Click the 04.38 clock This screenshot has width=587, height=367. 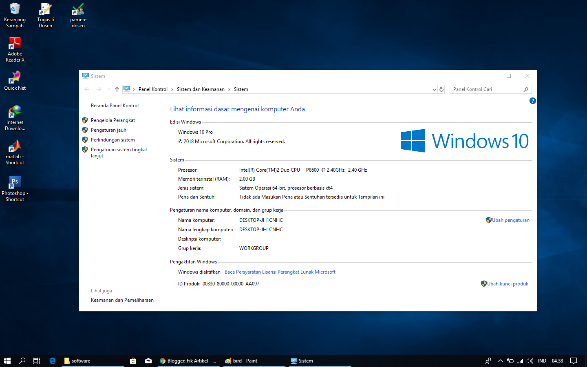tap(557, 361)
